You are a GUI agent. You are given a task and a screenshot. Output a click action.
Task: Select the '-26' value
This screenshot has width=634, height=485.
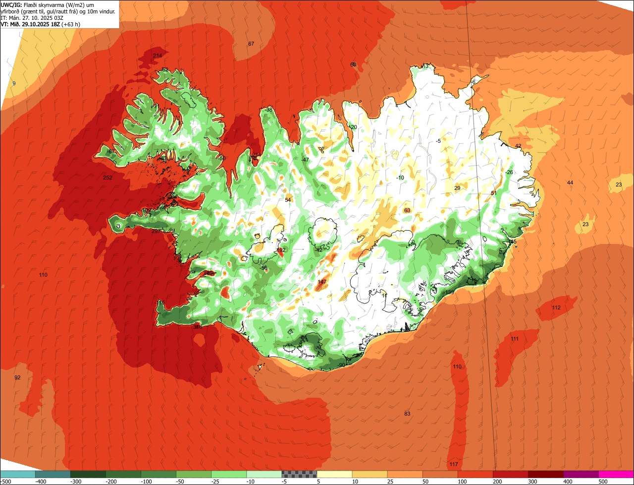509,172
